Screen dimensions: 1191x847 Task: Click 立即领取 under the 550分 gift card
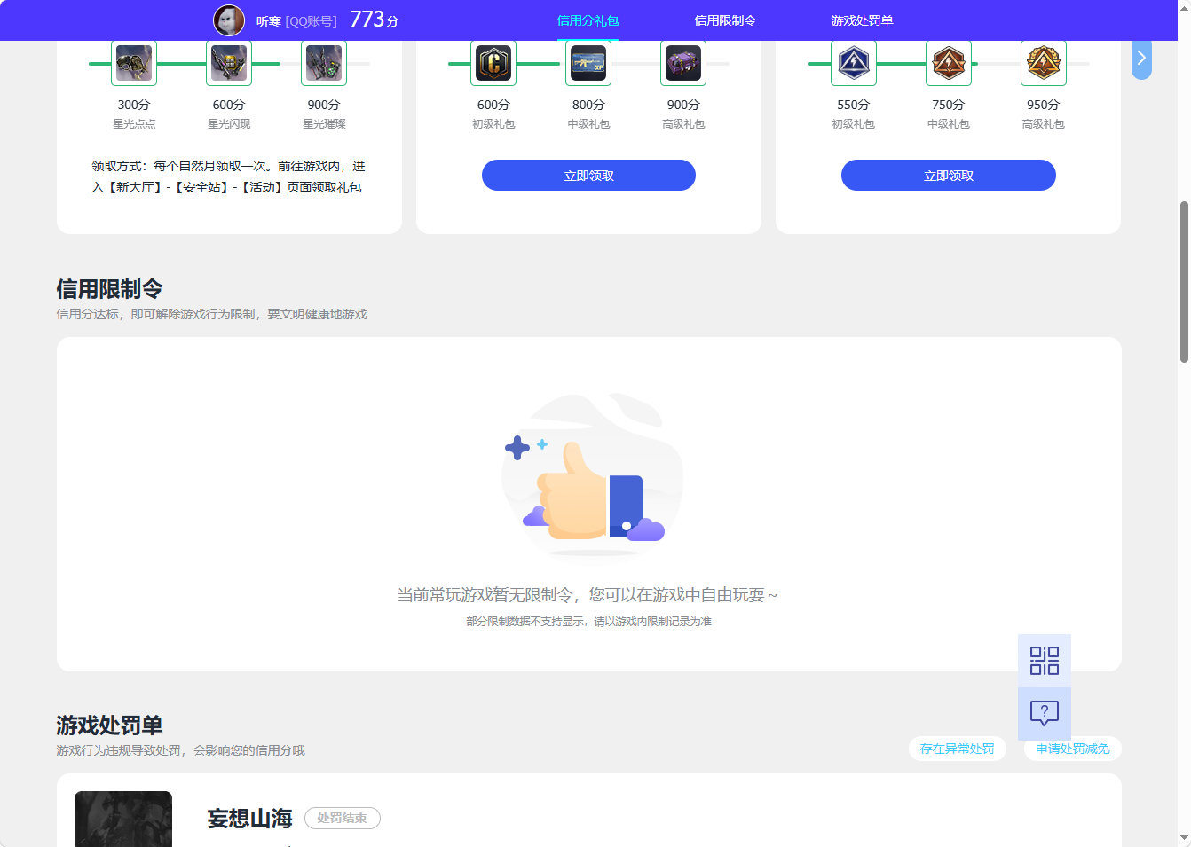click(949, 176)
